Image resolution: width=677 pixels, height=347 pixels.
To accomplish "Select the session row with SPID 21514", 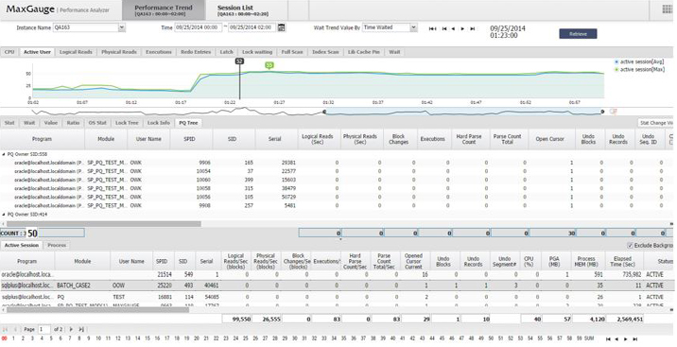I will tap(337, 274).
